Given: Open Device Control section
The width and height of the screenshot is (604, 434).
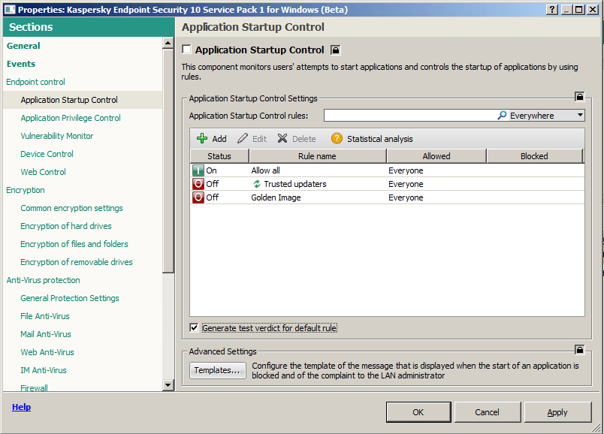Looking at the screenshot, I should (47, 154).
